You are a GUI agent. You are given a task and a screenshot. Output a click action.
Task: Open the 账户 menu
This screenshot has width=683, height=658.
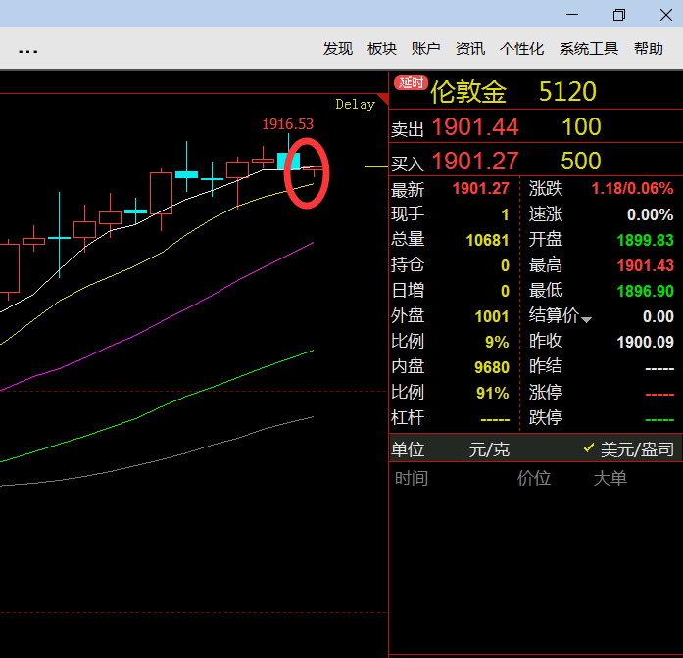[x=426, y=49]
